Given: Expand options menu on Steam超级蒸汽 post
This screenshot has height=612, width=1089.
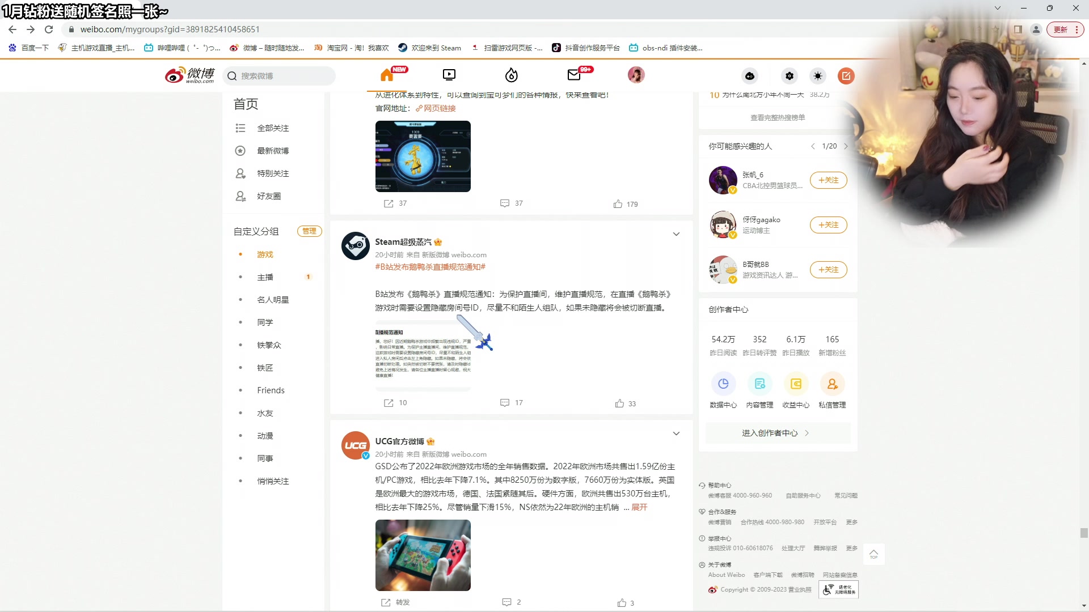Looking at the screenshot, I should click(676, 235).
